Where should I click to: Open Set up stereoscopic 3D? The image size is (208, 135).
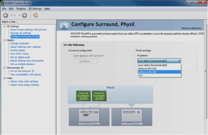pyautogui.click(x=22, y=71)
